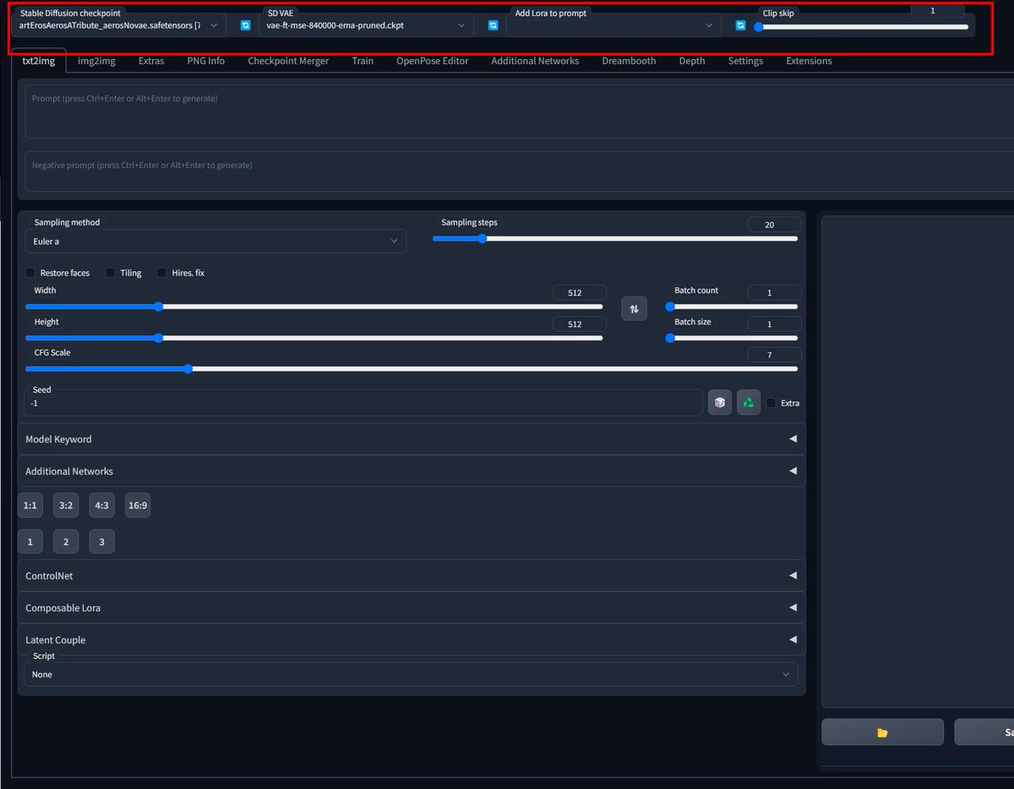Adjust the Clip skip slider

pos(862,27)
